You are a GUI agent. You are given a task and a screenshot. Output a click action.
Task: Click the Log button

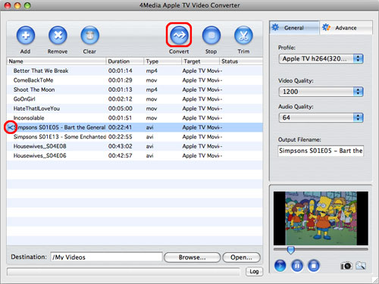click(x=254, y=271)
